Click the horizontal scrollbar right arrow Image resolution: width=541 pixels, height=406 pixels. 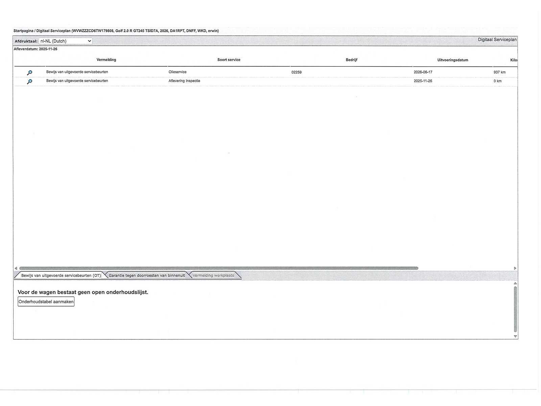515,268
